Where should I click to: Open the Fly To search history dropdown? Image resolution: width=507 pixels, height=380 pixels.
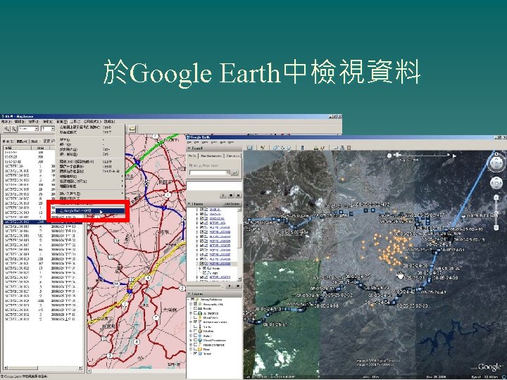[228, 173]
